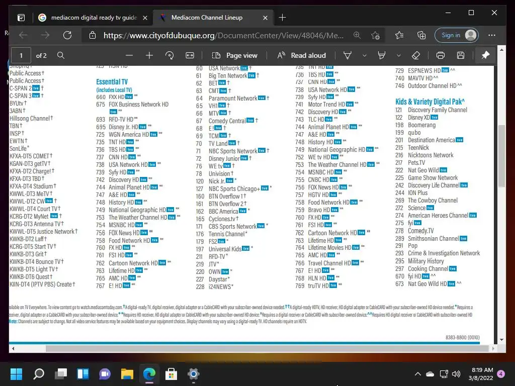Go back to previous page
The height and width of the screenshot is (386, 515).
pyautogui.click(x=23, y=35)
